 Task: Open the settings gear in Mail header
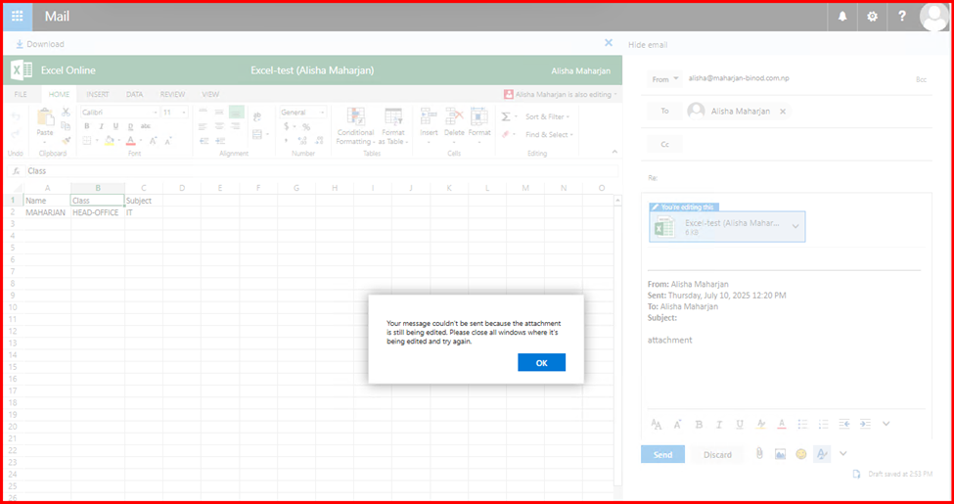(872, 17)
